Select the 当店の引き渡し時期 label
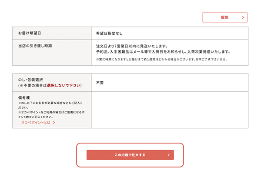Image resolution: width=261 pixels, height=174 pixels. click(35, 46)
